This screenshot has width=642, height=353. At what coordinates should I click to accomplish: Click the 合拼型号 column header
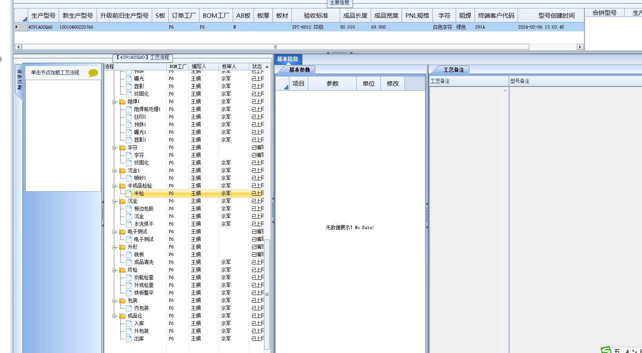click(605, 13)
